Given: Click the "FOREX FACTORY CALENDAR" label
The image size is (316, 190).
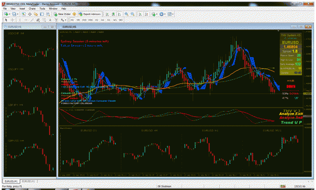Looking at the screenshot, I should [76, 104].
